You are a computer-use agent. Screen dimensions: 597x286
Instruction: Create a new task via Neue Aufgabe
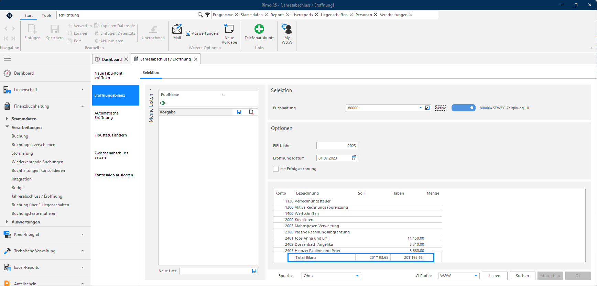pyautogui.click(x=229, y=34)
